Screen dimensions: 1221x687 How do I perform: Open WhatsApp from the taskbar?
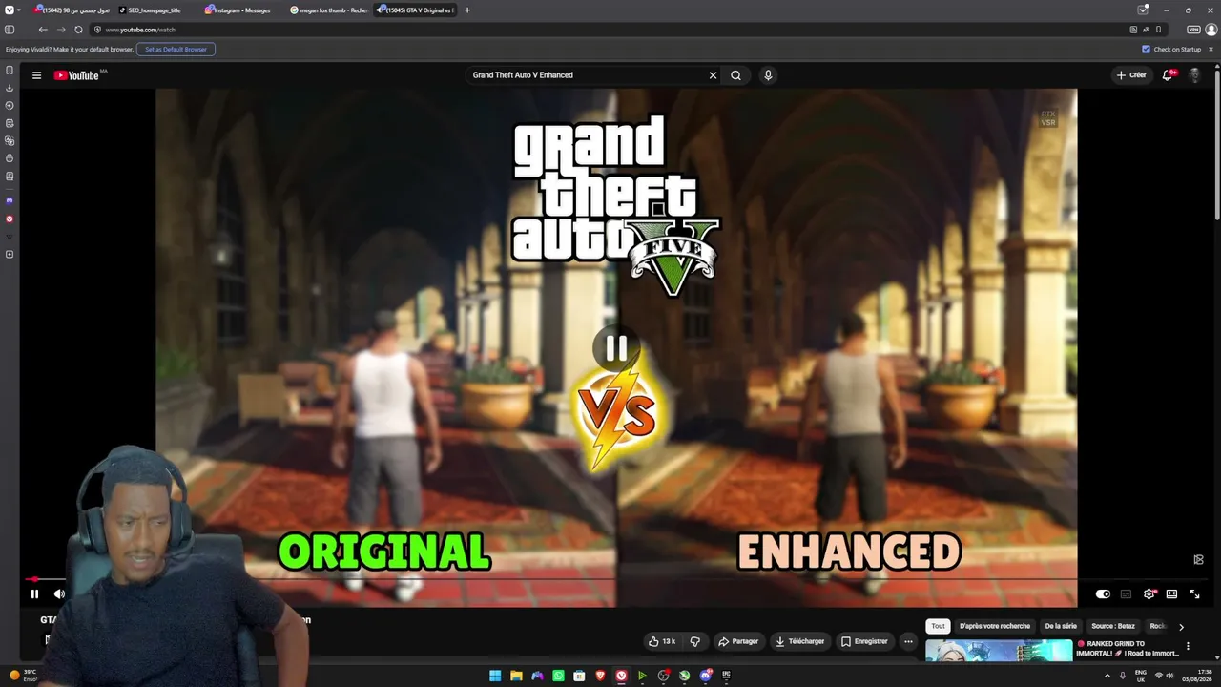[x=558, y=676]
